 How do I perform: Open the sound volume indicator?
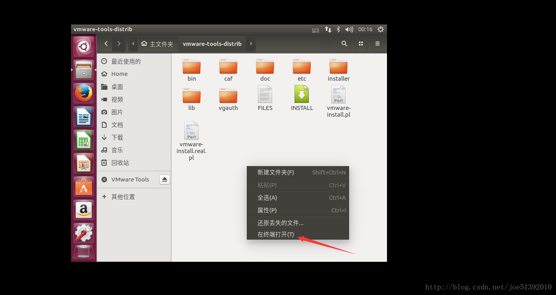pyautogui.click(x=349, y=29)
